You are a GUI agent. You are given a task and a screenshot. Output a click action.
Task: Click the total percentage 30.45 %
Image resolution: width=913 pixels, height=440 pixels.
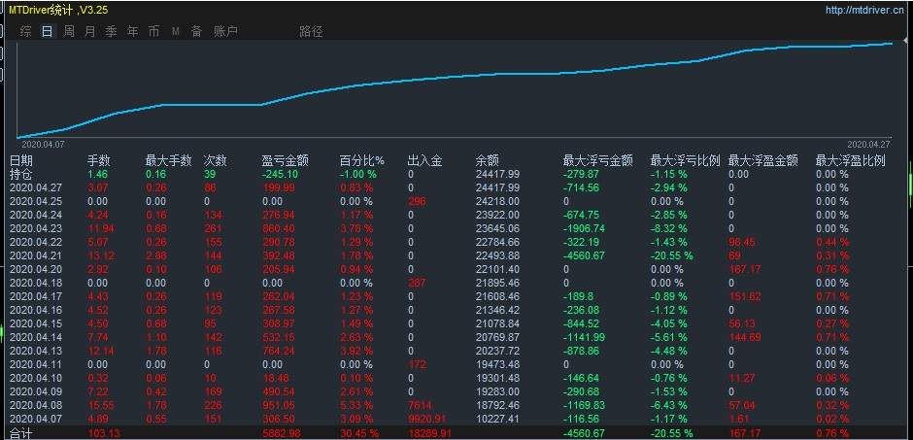pos(359,433)
